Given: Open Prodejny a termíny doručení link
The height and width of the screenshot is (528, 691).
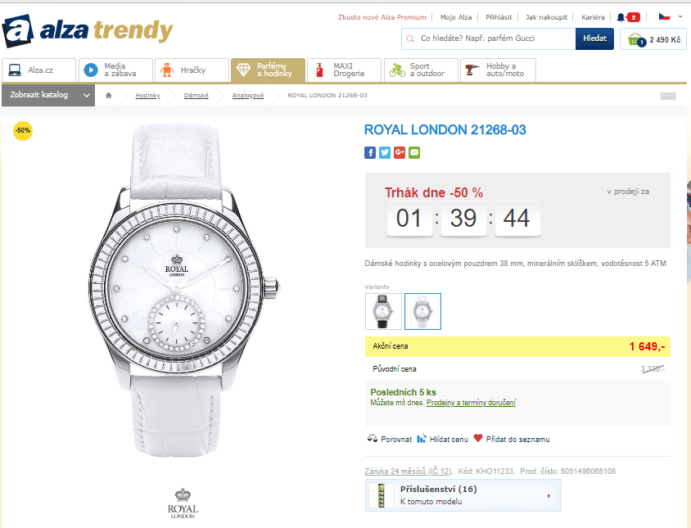Looking at the screenshot, I should pyautogui.click(x=471, y=403).
